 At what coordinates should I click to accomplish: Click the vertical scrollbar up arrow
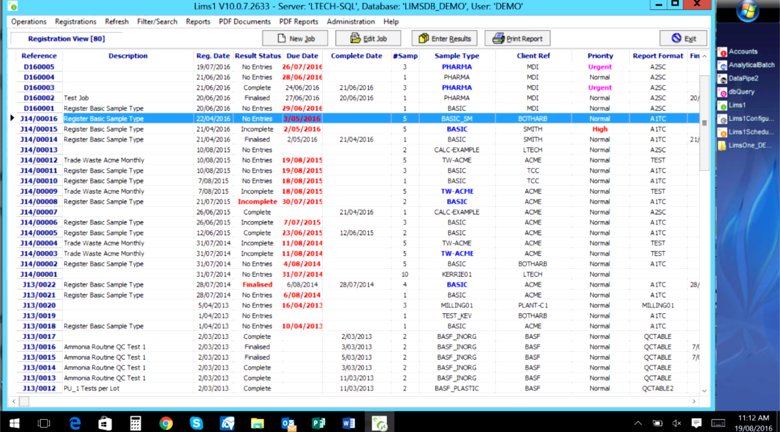(x=704, y=56)
